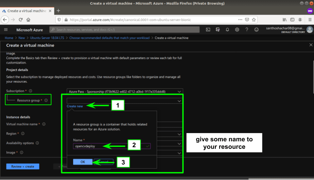Screen dimensions: 314x180
Task: Open the Firefox home page icon
Action: tap(29, 20)
